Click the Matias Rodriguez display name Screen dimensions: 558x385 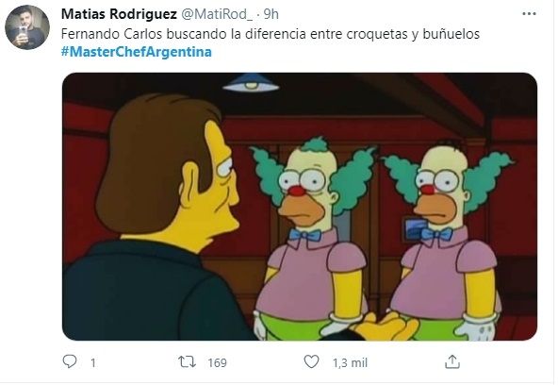click(119, 14)
